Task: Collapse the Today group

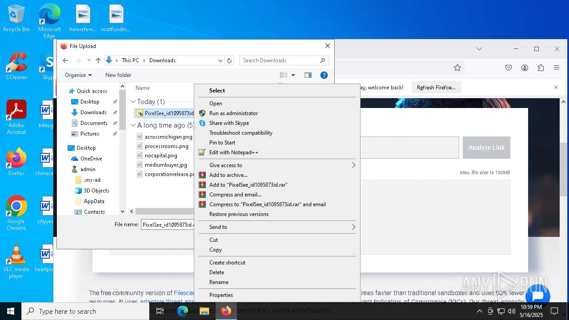Action: [x=133, y=102]
